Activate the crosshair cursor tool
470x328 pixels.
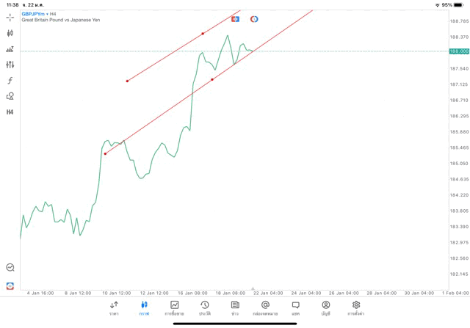(10, 17)
